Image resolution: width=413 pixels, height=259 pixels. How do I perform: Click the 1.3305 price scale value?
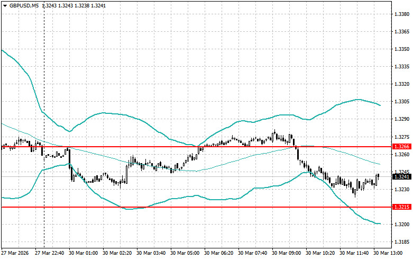pos(402,102)
